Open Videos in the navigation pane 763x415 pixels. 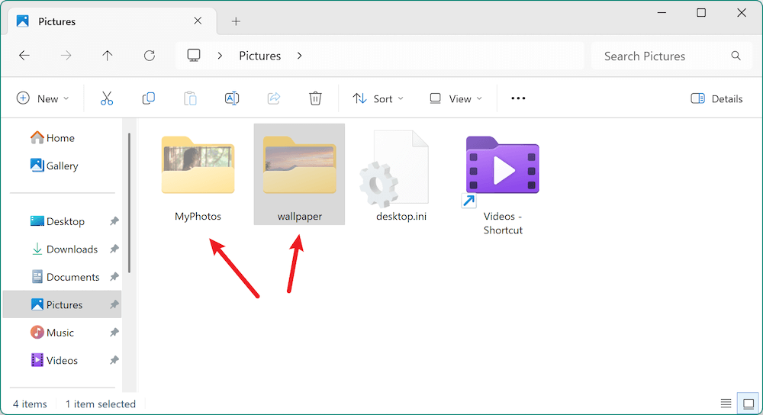[54, 361]
